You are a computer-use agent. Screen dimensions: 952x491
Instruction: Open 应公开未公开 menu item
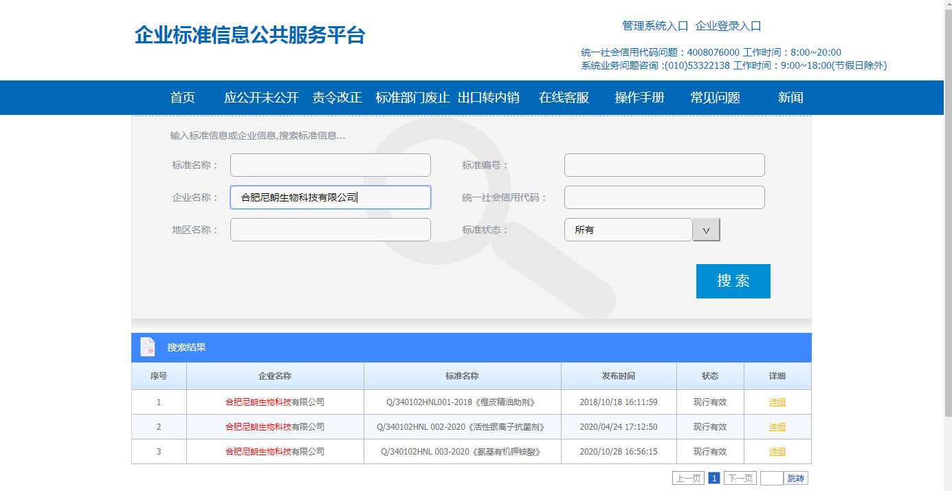point(261,98)
